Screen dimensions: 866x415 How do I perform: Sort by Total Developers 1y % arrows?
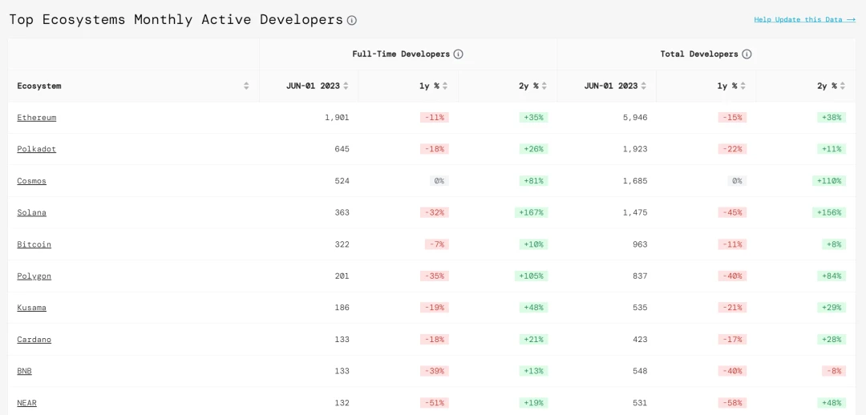click(743, 86)
